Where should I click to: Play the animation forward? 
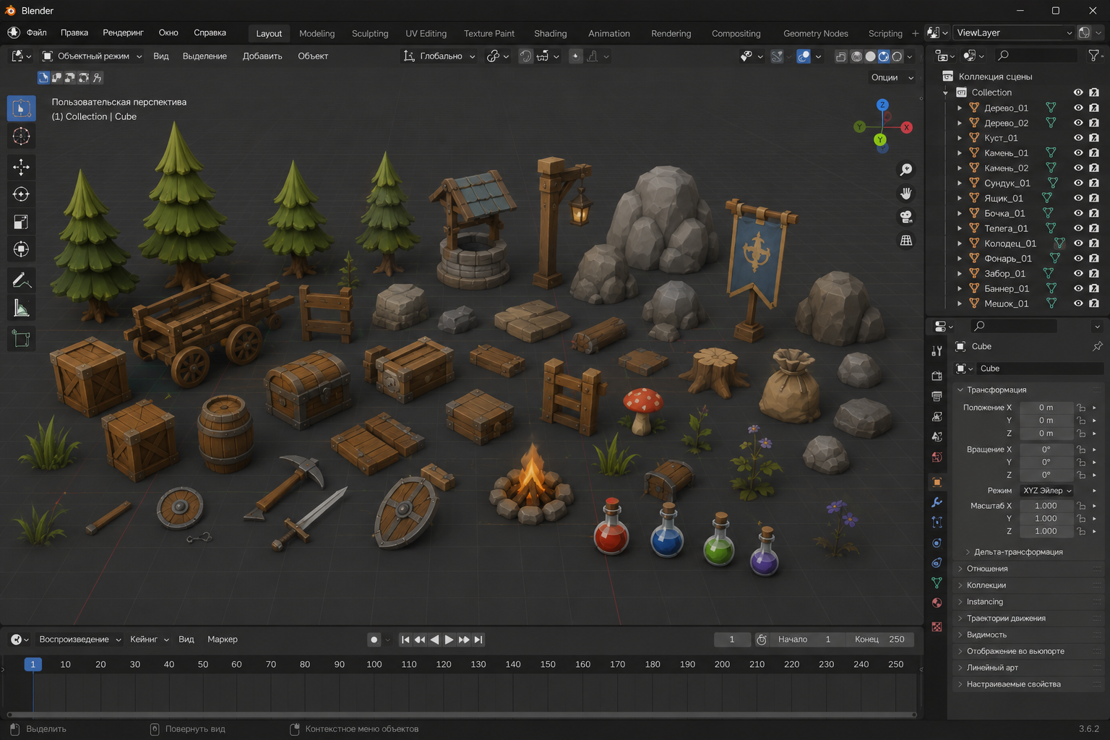pos(449,640)
